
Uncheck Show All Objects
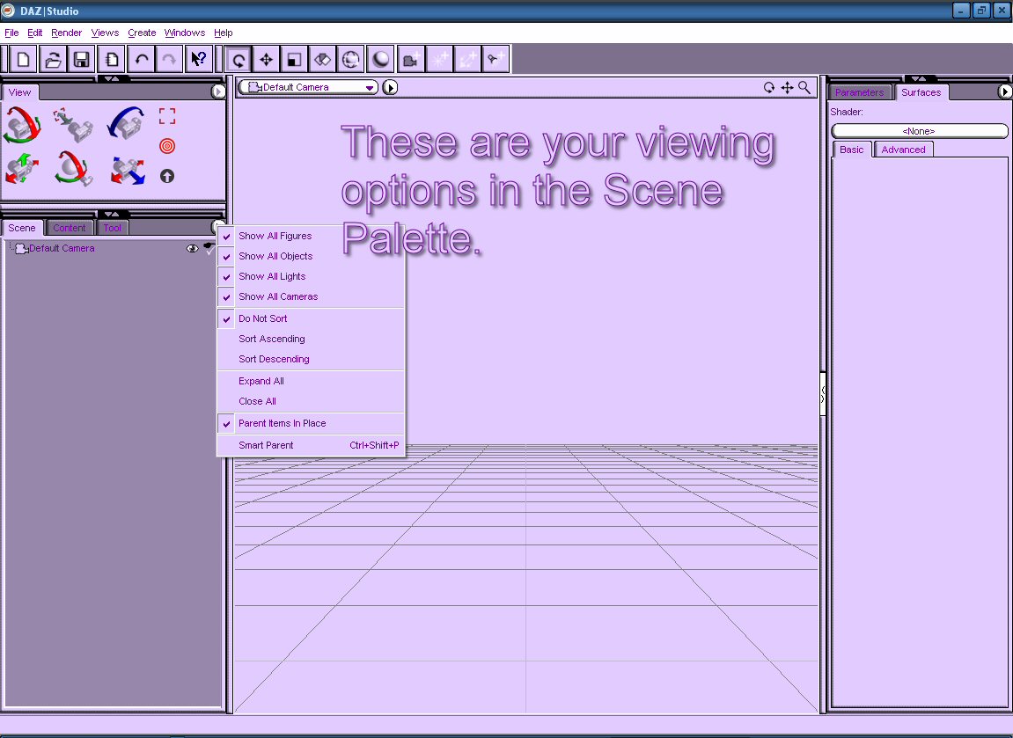(x=311, y=256)
